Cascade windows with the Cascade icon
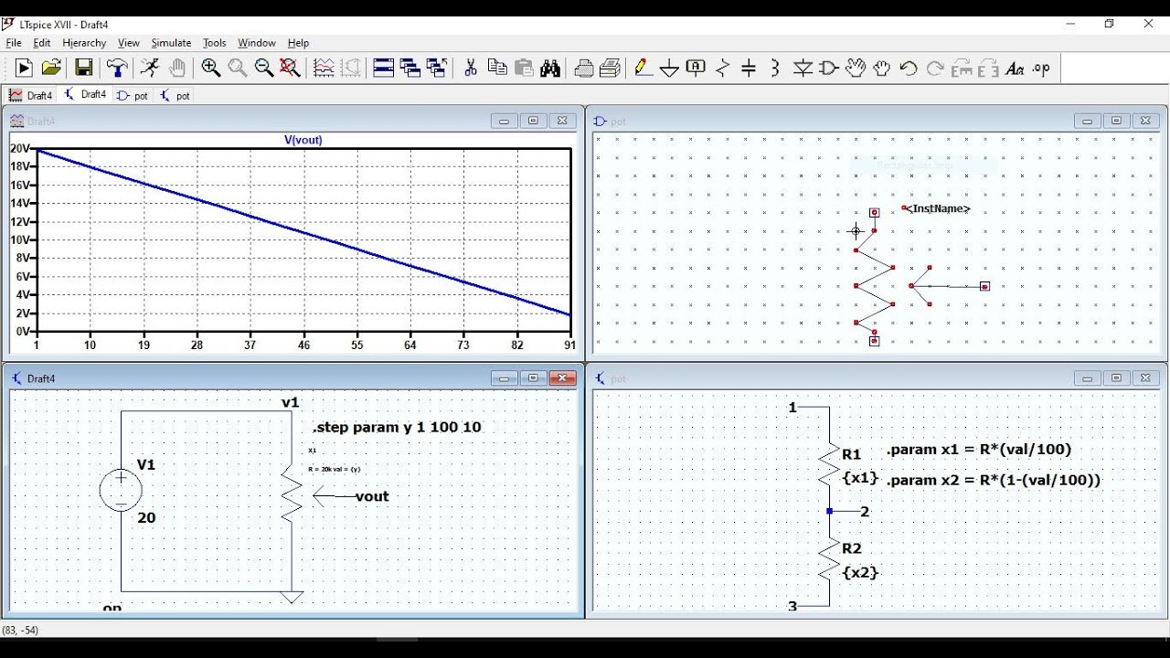 pyautogui.click(x=410, y=68)
